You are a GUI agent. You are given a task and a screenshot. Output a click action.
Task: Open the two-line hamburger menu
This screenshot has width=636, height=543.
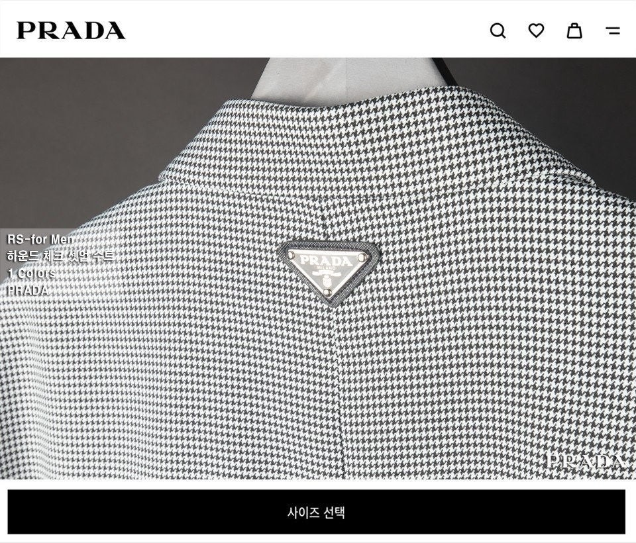613,31
